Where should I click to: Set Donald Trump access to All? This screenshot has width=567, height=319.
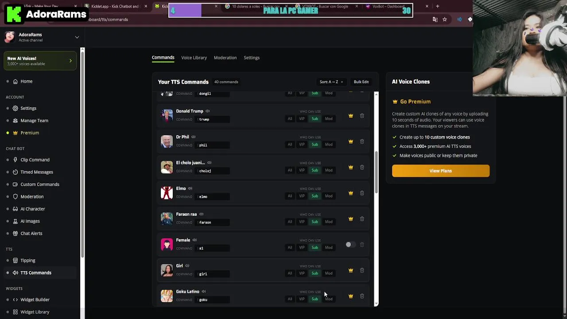(x=290, y=119)
